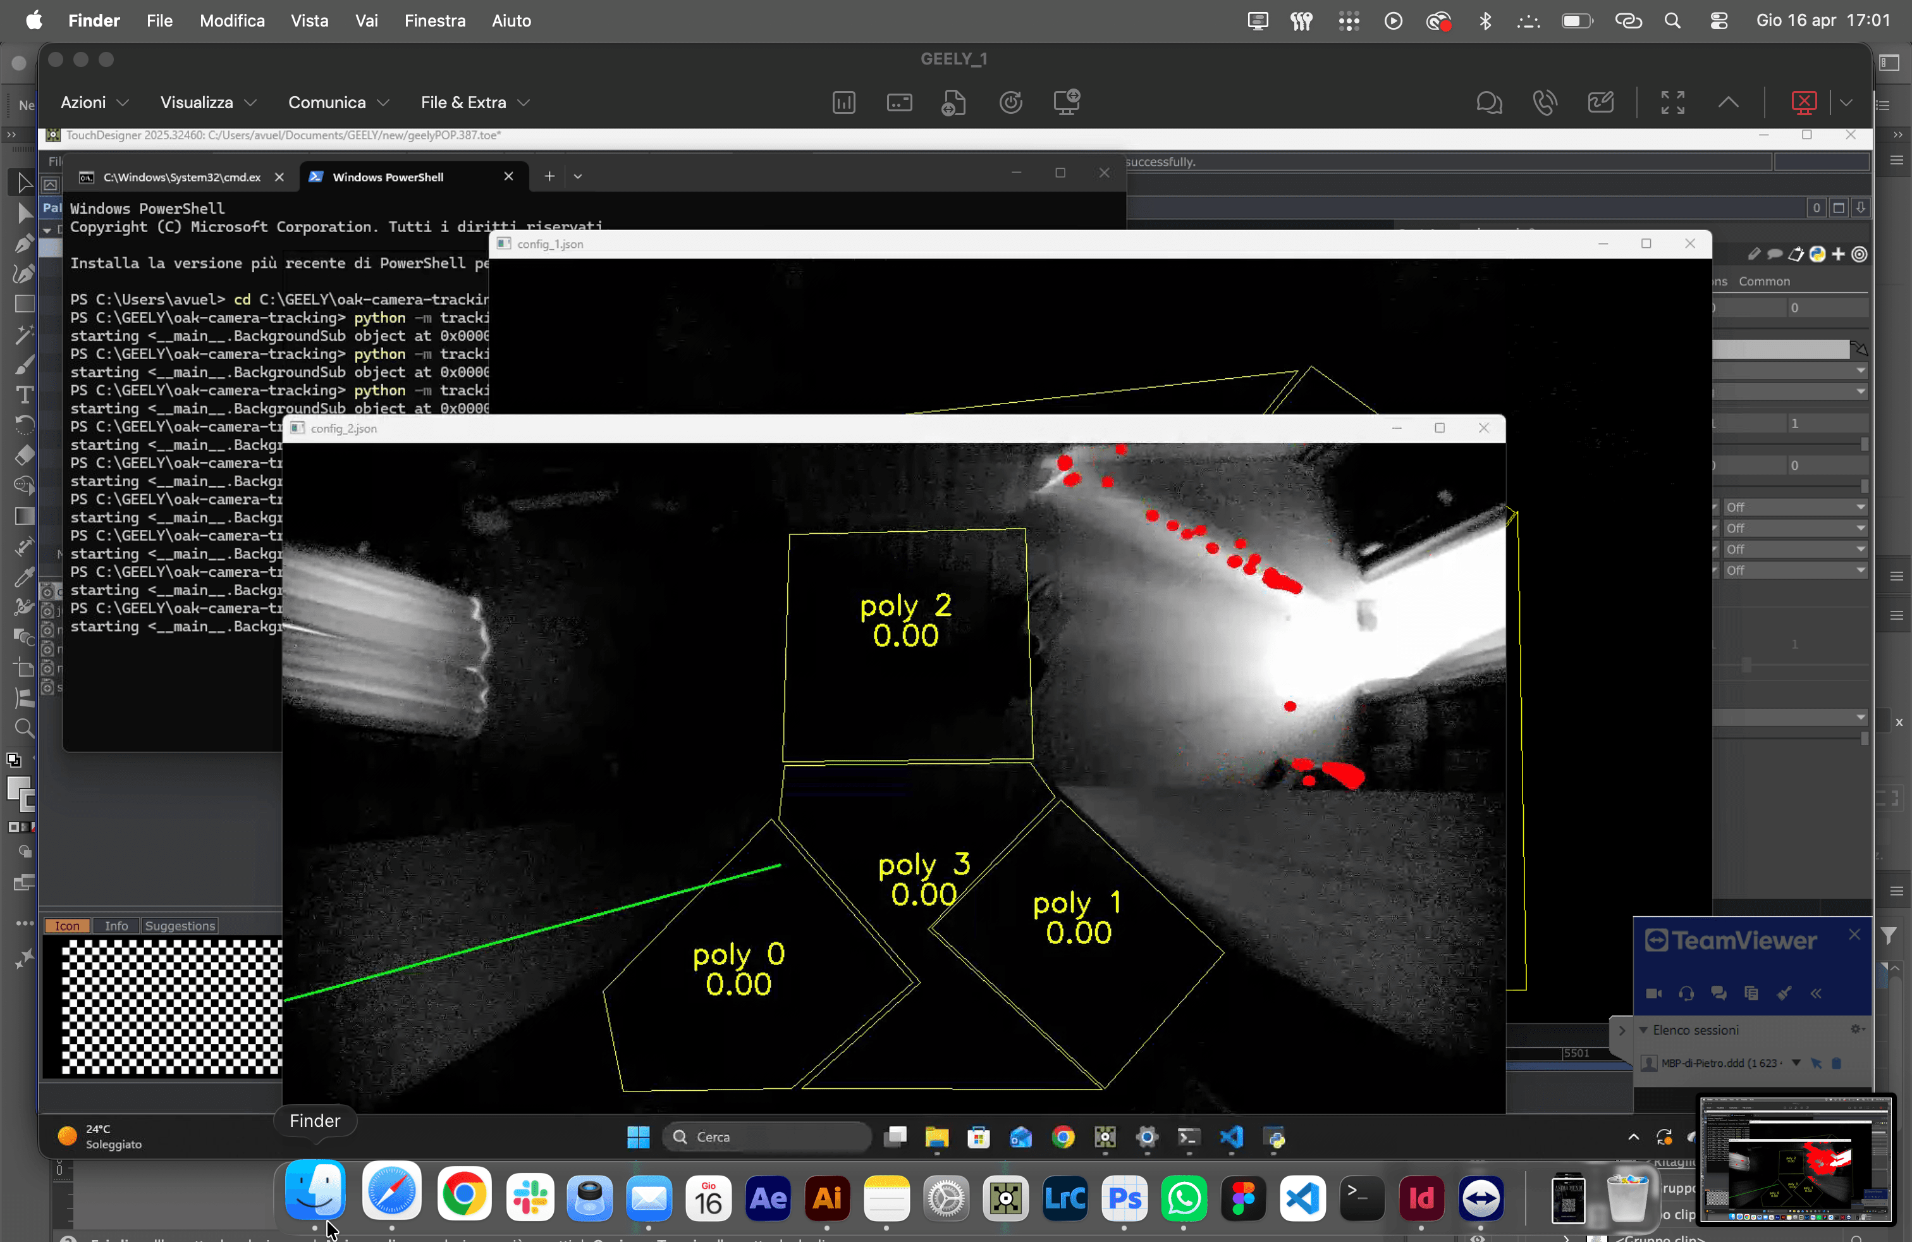Open the whiteboard annotation icon
This screenshot has height=1242, width=1912.
coord(1600,103)
